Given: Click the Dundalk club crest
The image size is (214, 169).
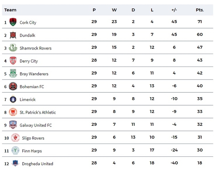Looking at the screenshot, I should [13, 35].
